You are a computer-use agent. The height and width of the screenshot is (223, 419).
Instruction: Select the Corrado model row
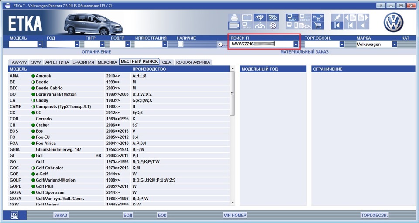[x=119, y=119]
